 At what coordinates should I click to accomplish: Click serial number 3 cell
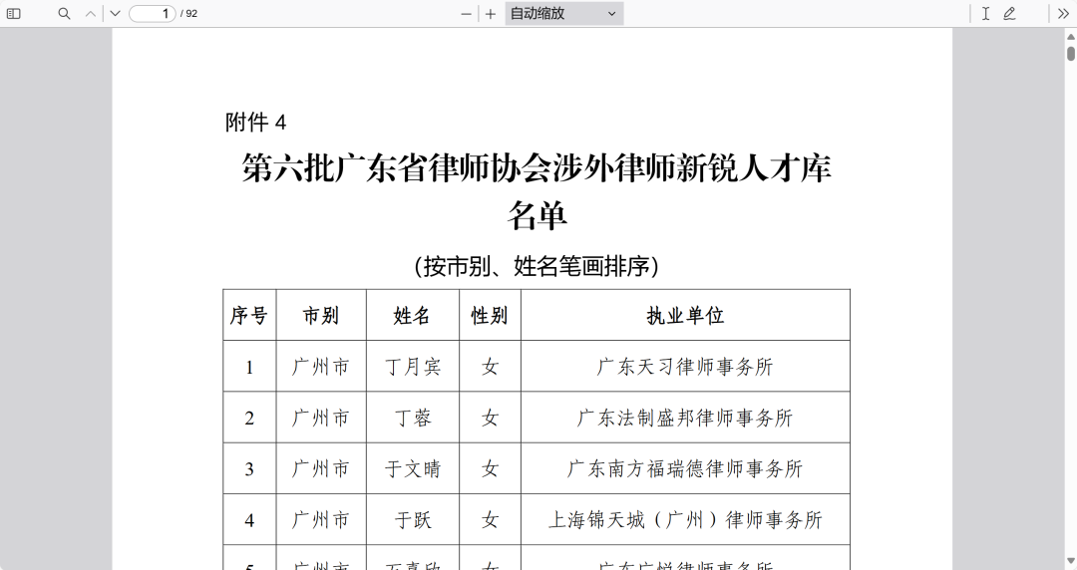point(249,469)
